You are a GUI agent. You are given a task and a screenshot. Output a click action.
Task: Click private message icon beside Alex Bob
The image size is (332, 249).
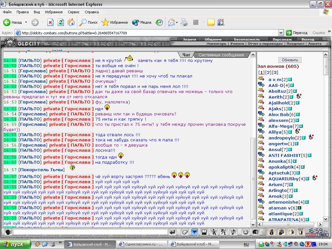tap(261, 114)
